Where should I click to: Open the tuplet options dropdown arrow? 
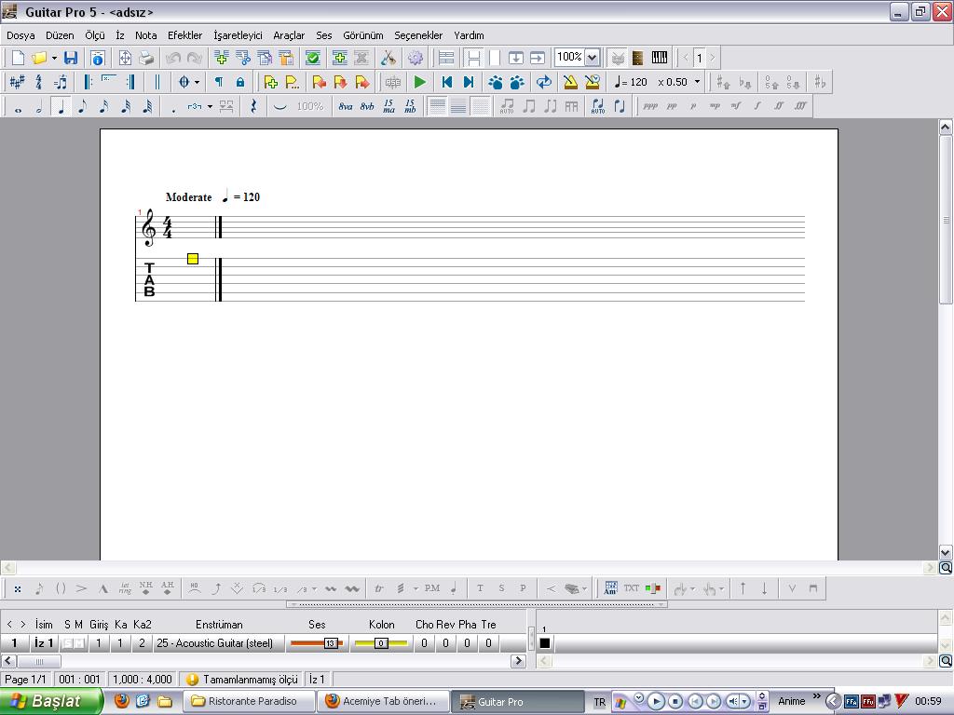(x=210, y=106)
